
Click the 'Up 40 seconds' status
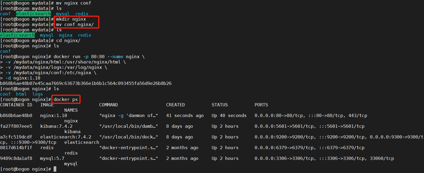[x=229, y=115]
